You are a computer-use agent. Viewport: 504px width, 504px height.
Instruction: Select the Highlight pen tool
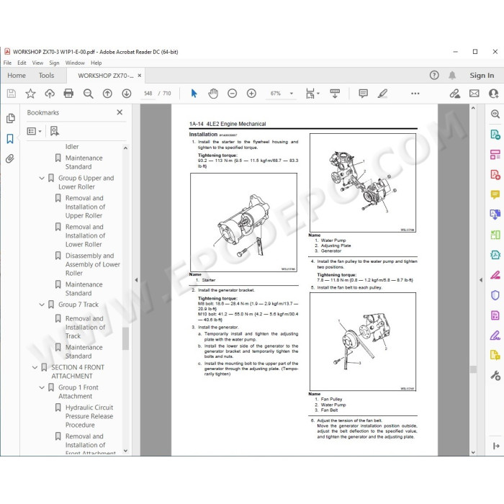382,94
